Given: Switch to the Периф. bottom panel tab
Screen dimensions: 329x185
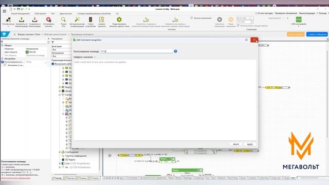Looking at the screenshot, I should 57,178.
